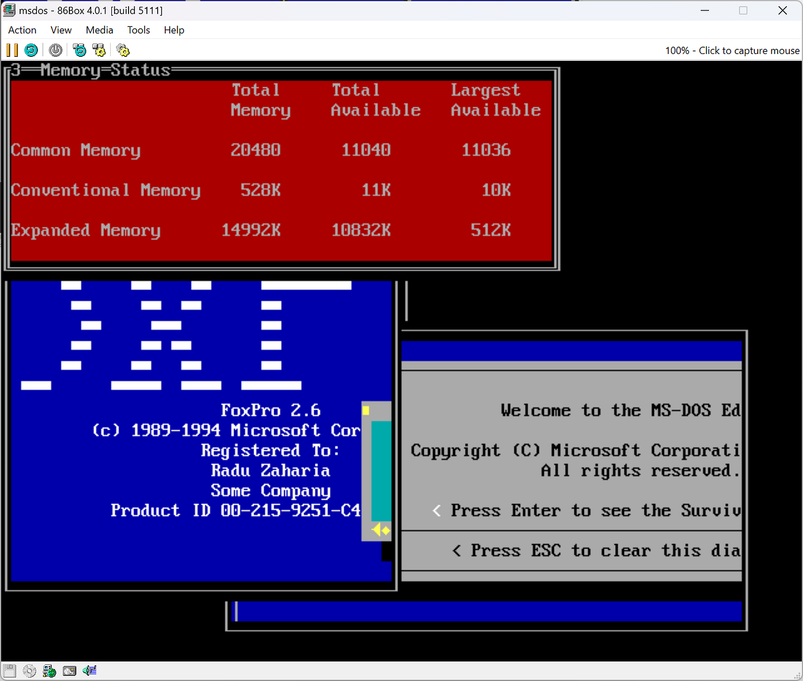Screen dimensions: 803x681
Task: Click the 'msdos - 86Box 4.0.1' window title
Action: (x=91, y=10)
